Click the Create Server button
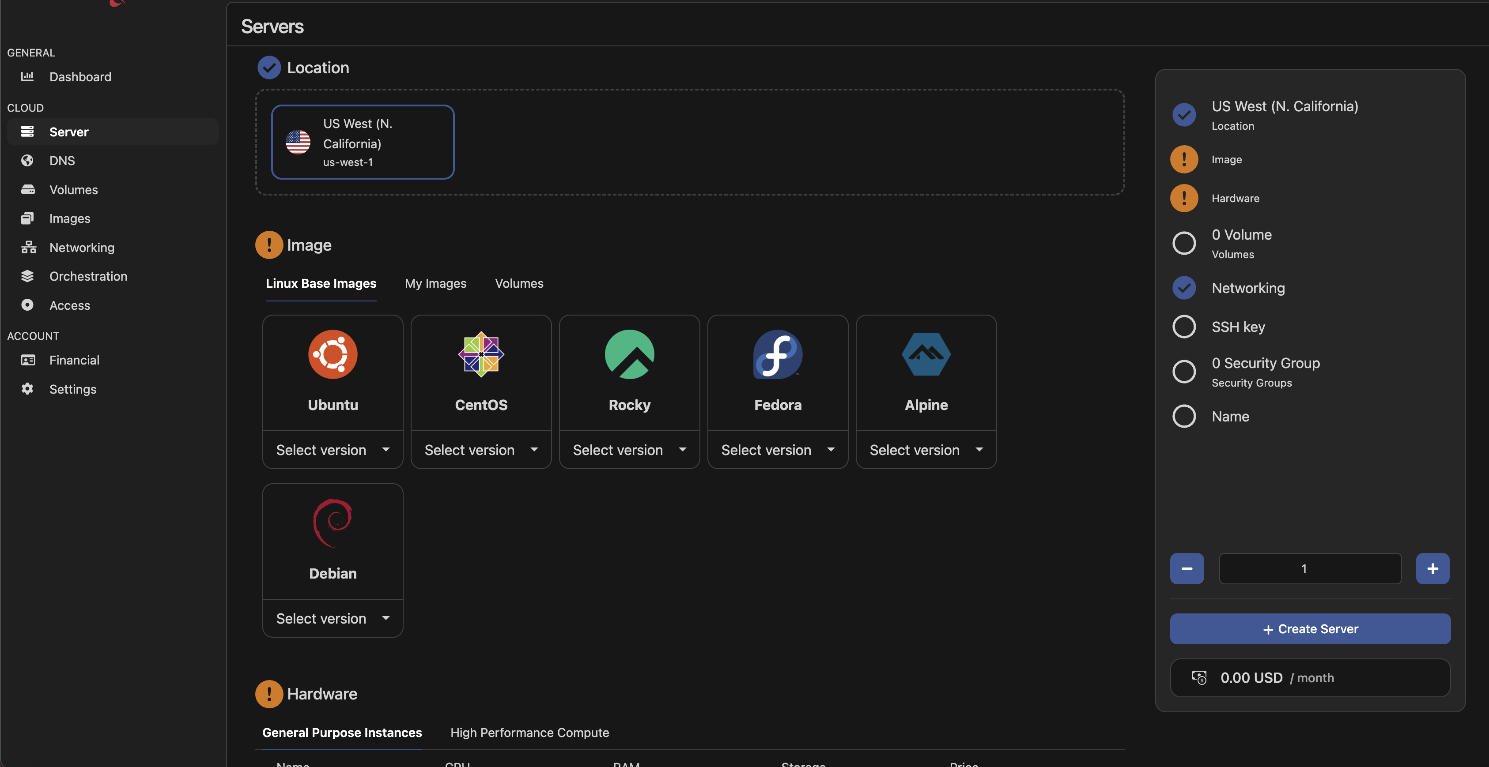Viewport: 1489px width, 767px height. [1310, 629]
